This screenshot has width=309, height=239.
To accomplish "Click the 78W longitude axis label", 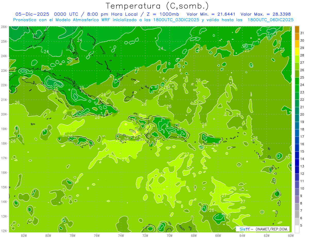I will click(72, 235).
